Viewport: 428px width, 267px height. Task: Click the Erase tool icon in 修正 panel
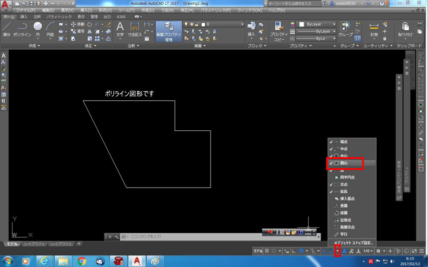[108, 24]
